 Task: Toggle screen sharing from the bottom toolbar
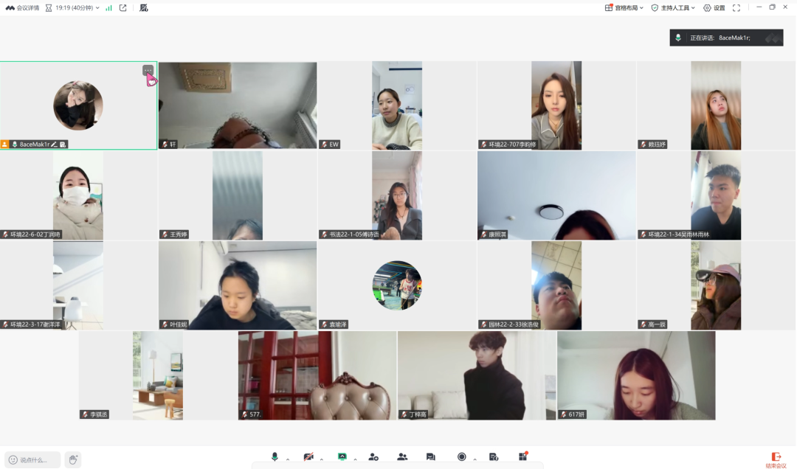pos(342,457)
